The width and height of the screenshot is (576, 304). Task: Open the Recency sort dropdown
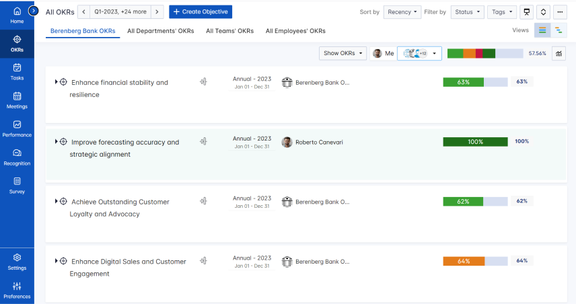click(x=402, y=11)
